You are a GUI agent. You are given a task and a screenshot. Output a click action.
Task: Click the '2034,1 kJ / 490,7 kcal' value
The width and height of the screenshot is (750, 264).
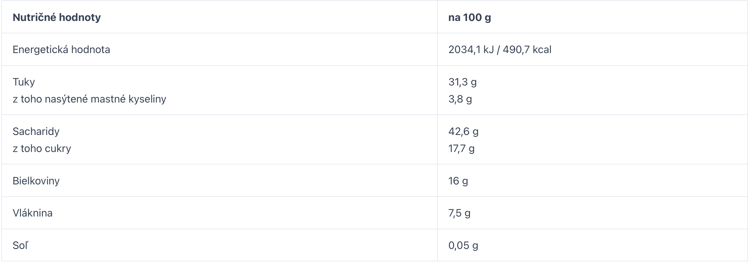(x=499, y=49)
